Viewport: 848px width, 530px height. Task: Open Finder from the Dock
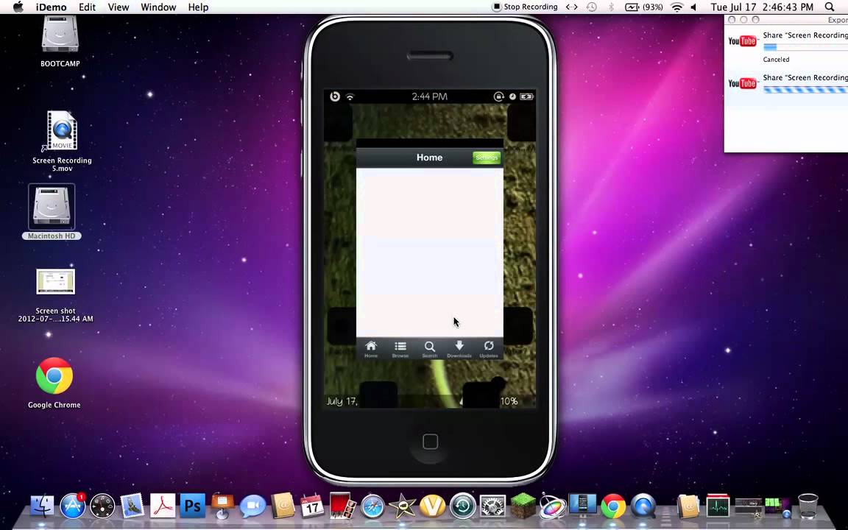tap(42, 506)
